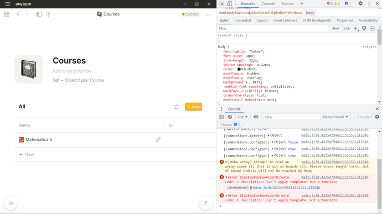The width and height of the screenshot is (382, 214).
Task: Open the Computed tab
Action: point(242,20)
